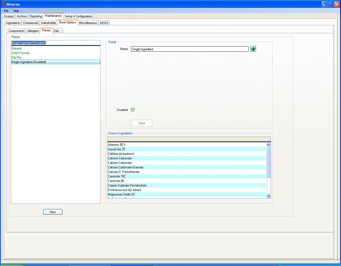The image size is (341, 266).
Task: Select the Maintenance tab
Action: pyautogui.click(x=53, y=16)
